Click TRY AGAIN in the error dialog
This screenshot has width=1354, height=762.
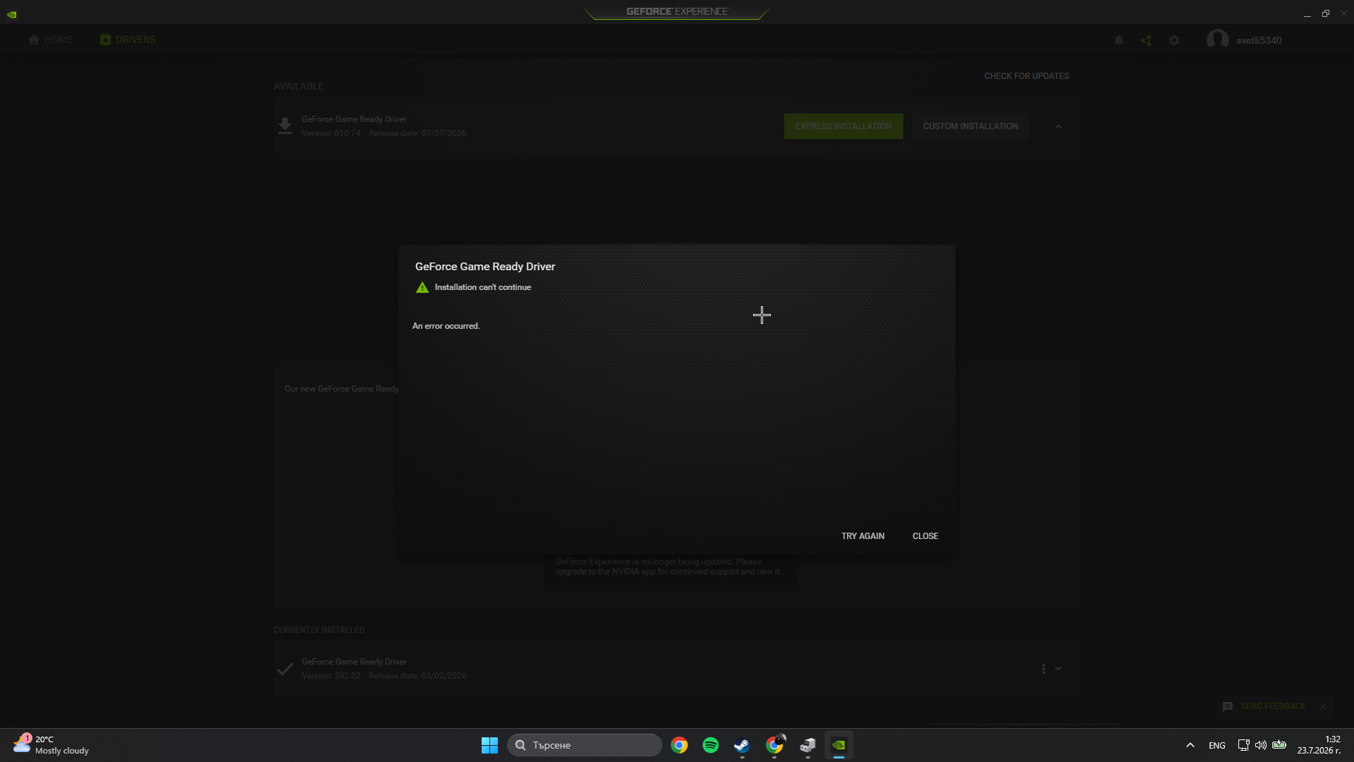pyautogui.click(x=862, y=536)
